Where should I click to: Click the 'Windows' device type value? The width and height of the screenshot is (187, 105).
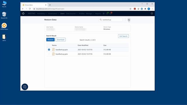(107, 29)
